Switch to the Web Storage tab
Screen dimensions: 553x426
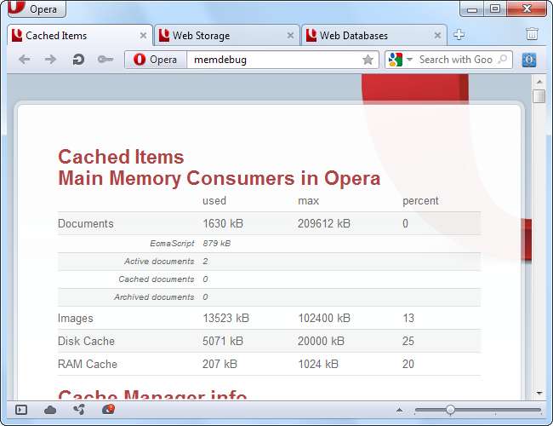(x=227, y=35)
